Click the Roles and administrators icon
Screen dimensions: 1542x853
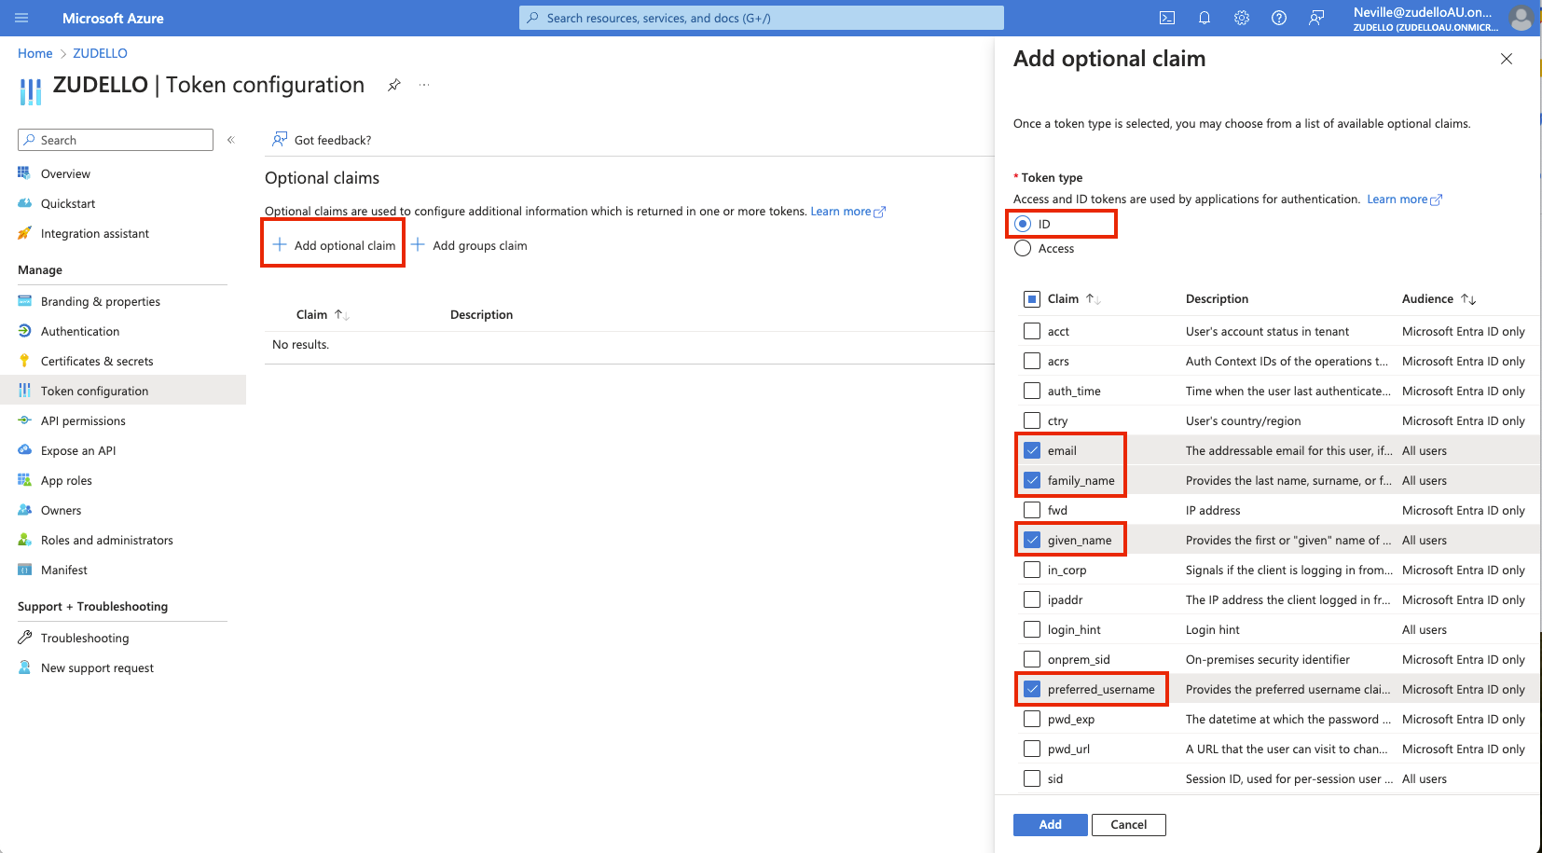coord(24,540)
